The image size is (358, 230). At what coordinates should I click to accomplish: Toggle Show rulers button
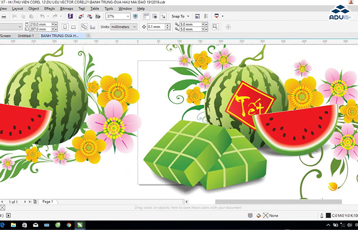146,16
